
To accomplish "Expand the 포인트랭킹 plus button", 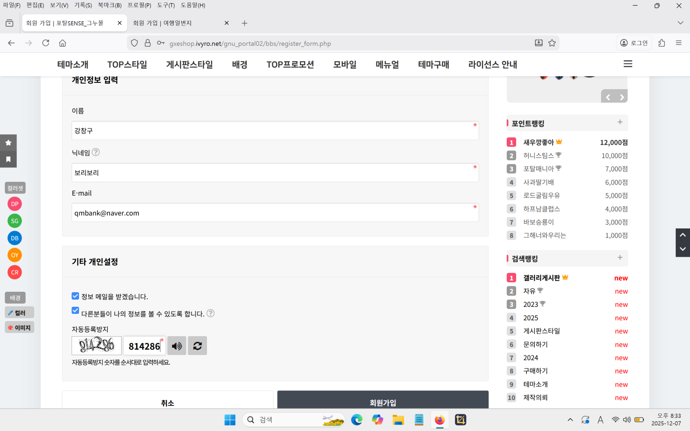I will [x=620, y=122].
